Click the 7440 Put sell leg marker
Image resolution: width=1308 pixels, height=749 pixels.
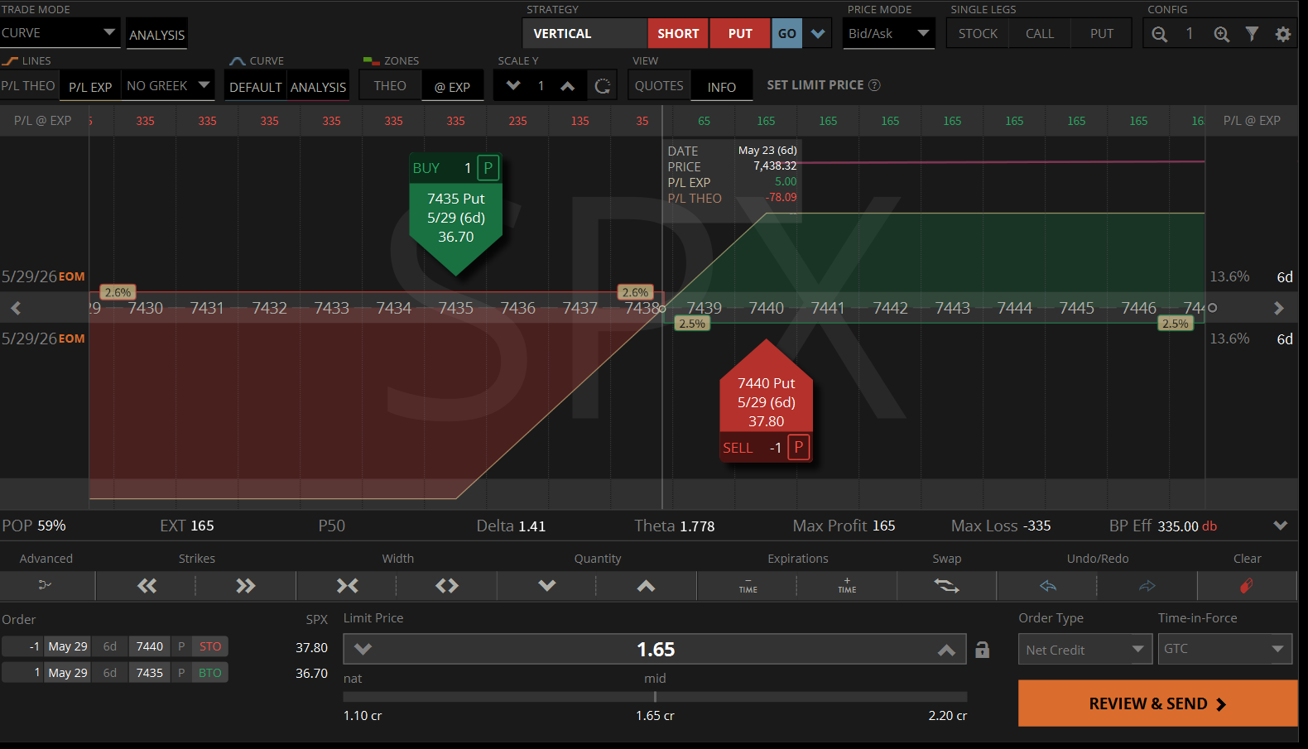tap(767, 401)
